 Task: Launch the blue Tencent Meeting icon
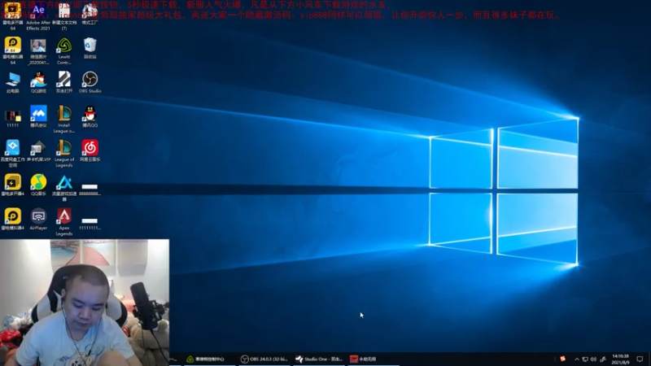point(38,116)
